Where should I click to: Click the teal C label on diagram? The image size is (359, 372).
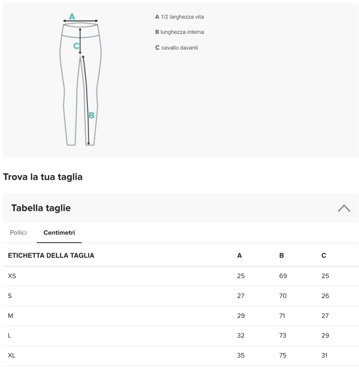pos(76,45)
